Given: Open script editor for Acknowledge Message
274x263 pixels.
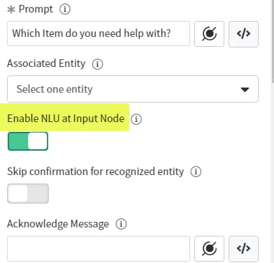Looking at the screenshot, I should (243, 249).
